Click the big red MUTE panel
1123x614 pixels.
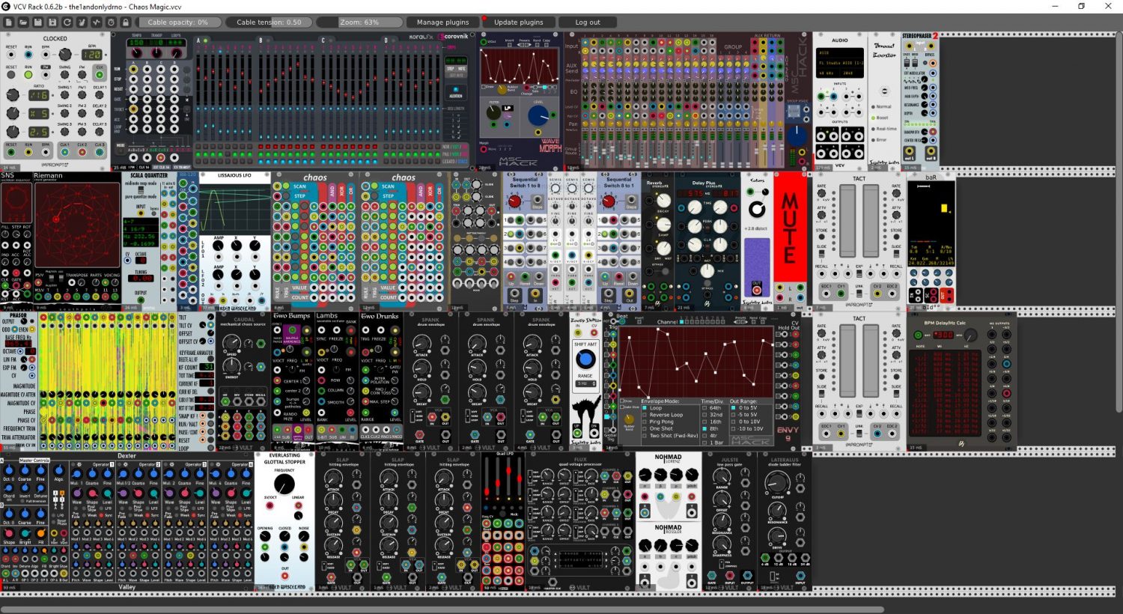pos(789,227)
